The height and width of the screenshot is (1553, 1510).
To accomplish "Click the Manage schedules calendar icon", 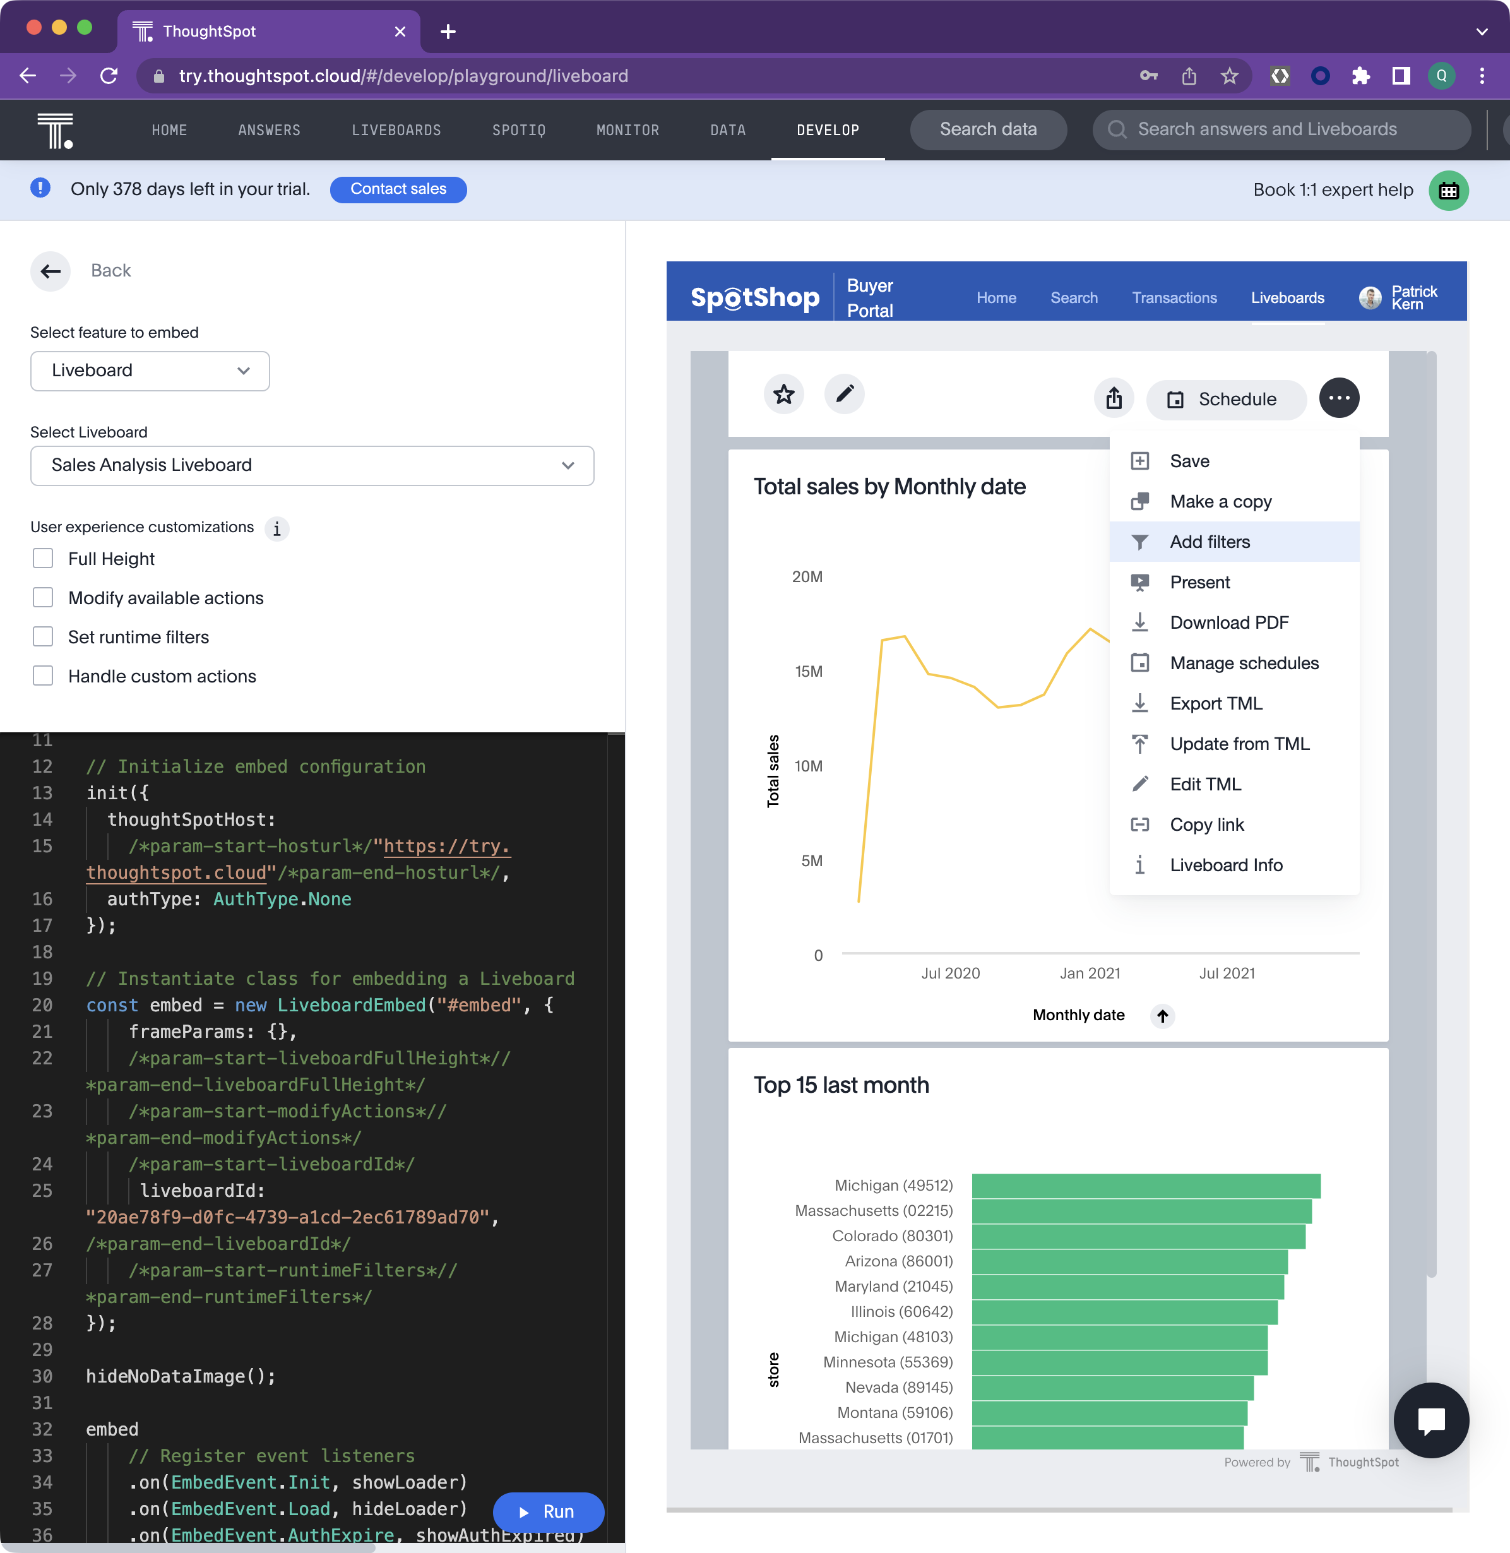I will tap(1139, 663).
